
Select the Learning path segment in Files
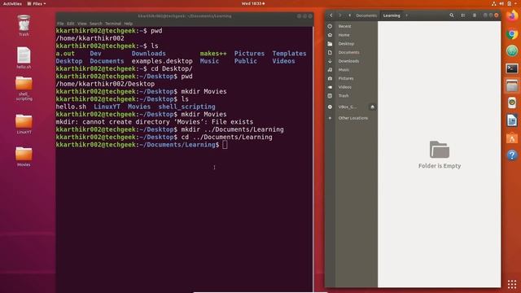(x=392, y=15)
